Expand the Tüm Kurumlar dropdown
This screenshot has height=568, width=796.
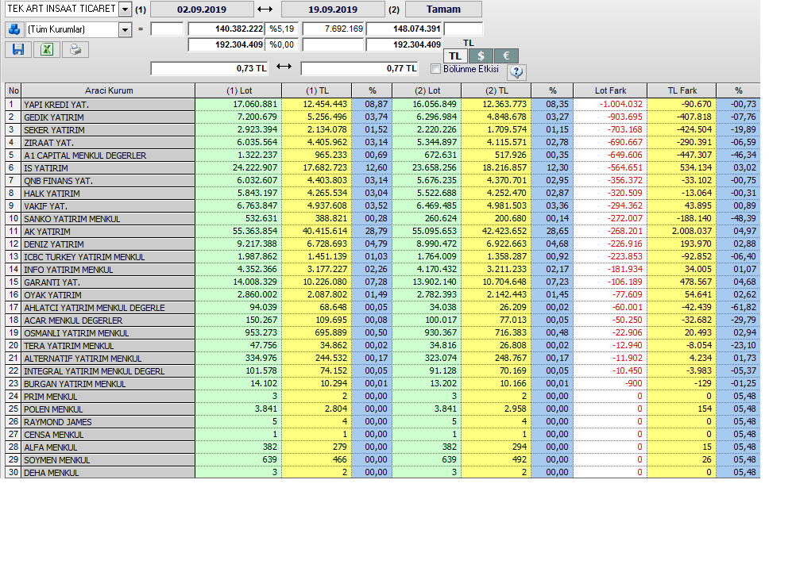pyautogui.click(x=125, y=30)
